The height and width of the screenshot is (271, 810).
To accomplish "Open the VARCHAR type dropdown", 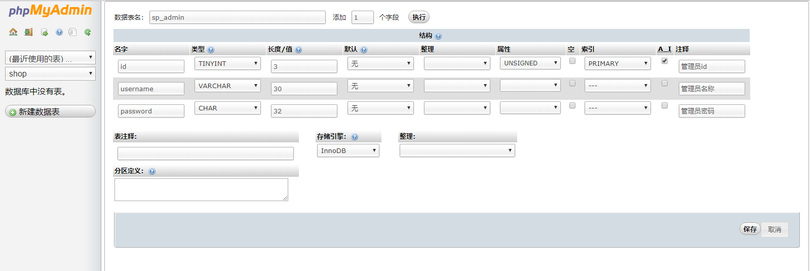I will tap(227, 86).
